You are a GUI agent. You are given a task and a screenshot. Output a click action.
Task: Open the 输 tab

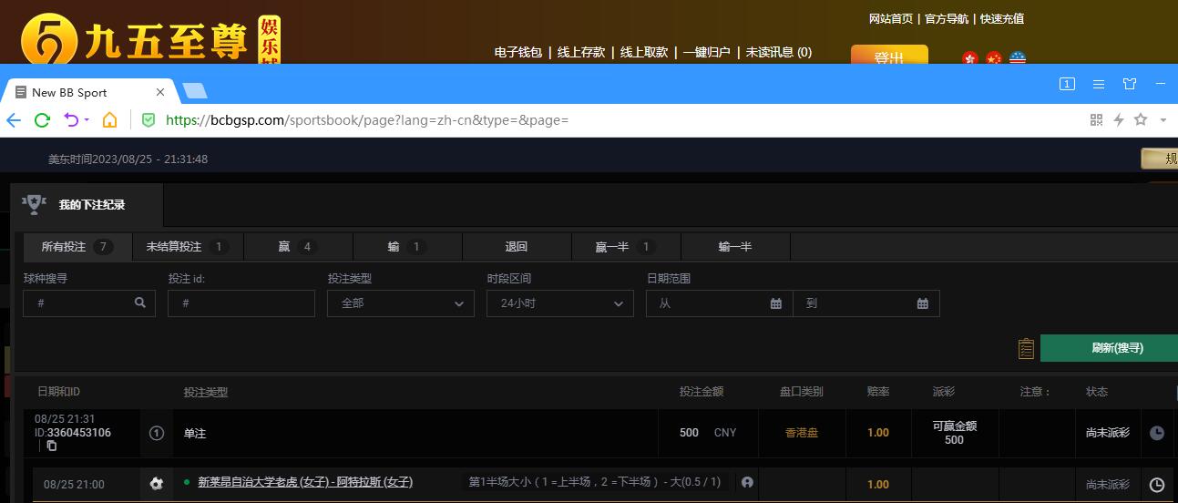pos(406,247)
